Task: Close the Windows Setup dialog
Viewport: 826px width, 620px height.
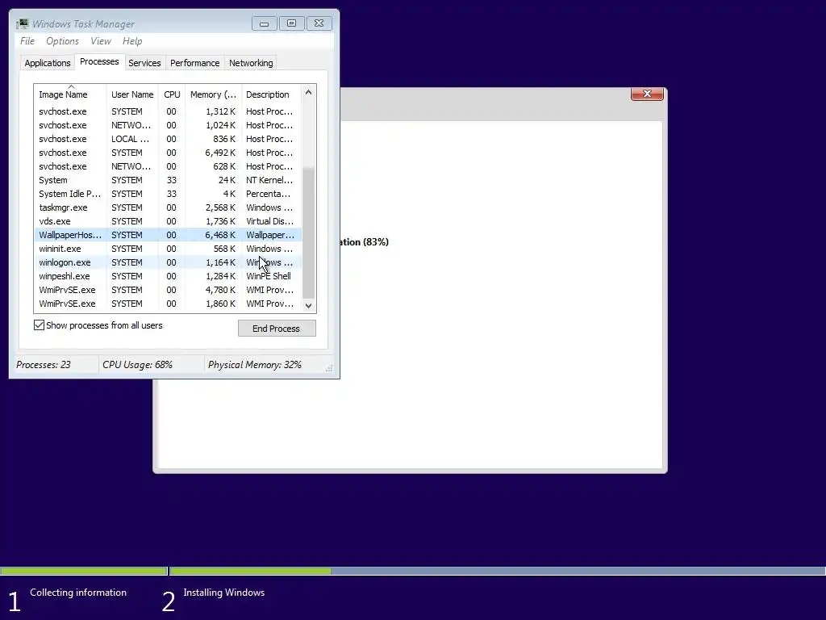Action: point(647,94)
